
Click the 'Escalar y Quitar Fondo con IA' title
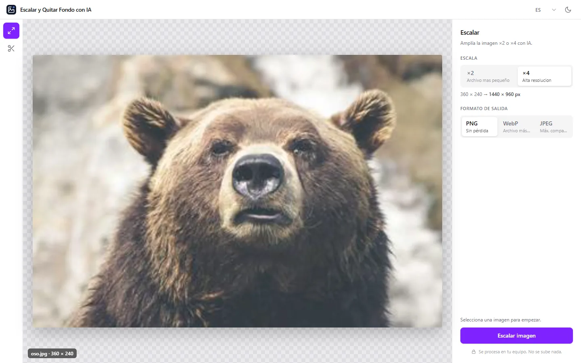[56, 10]
